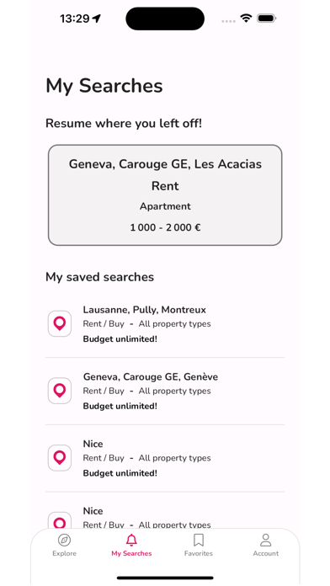Switch to the Explore tab label
The image size is (330, 586).
click(64, 553)
